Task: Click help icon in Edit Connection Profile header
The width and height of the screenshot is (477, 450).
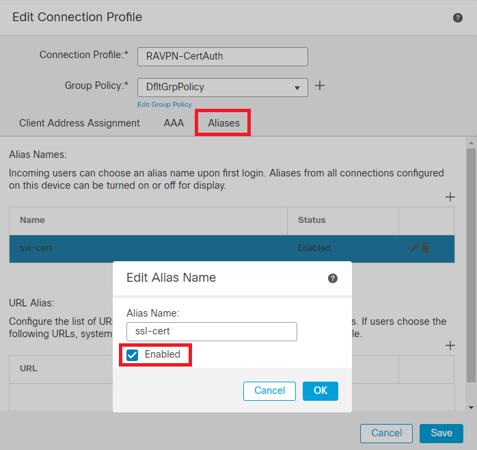Action: [458, 18]
